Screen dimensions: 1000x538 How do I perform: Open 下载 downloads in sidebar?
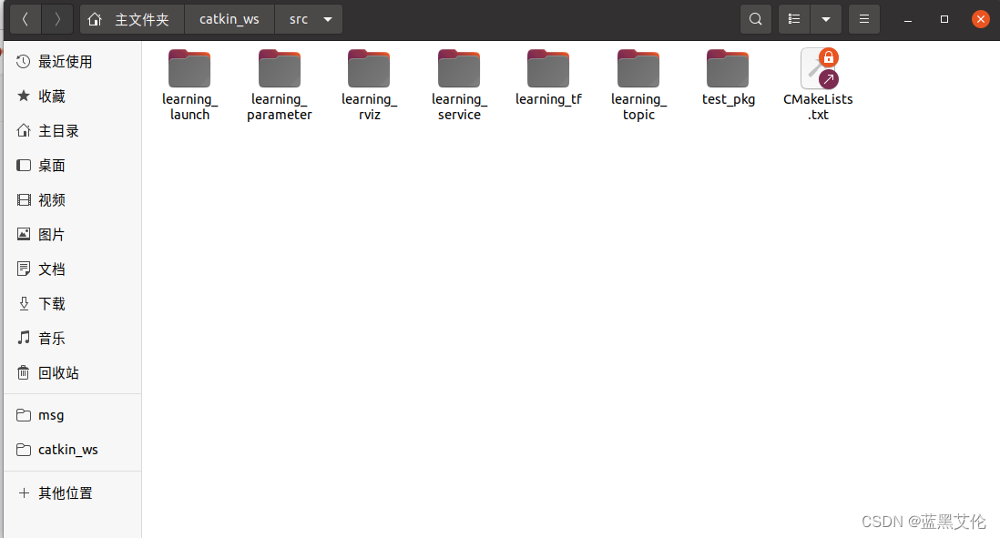click(73, 303)
